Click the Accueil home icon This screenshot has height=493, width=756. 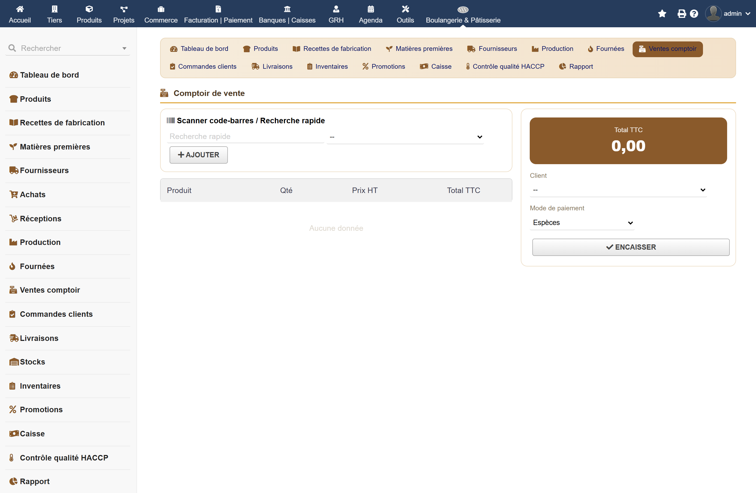[x=20, y=9]
